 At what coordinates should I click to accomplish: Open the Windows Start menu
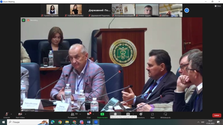3,122
